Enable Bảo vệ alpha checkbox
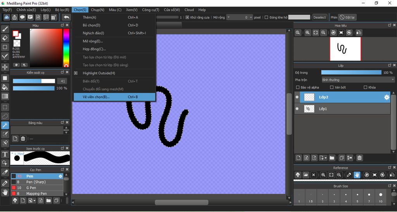This screenshot has height=212, width=397. pyautogui.click(x=298, y=88)
